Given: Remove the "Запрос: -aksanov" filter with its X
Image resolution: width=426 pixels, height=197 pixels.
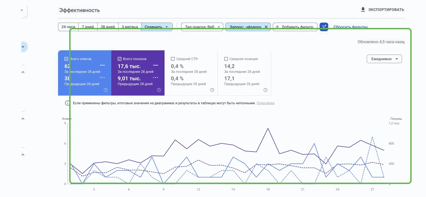Looking at the screenshot, I should 266,27.
